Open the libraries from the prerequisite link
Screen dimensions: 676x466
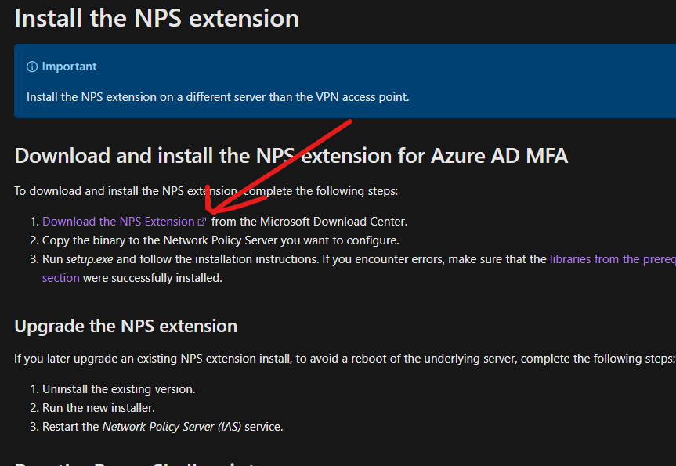coord(613,259)
